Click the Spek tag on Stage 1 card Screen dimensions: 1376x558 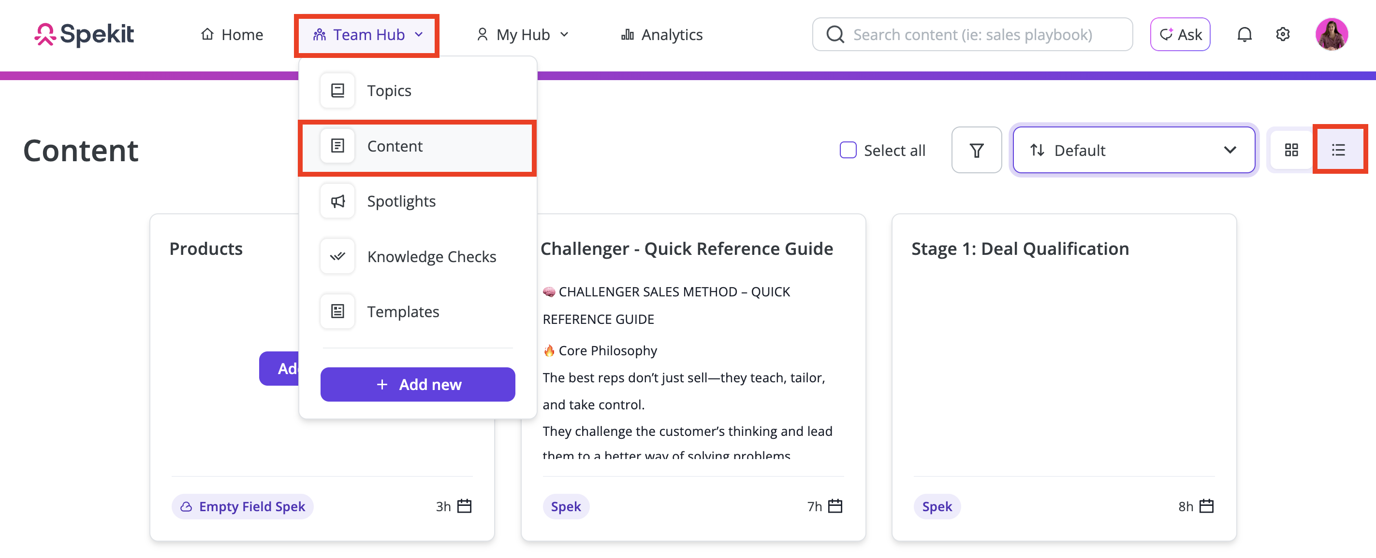point(937,506)
